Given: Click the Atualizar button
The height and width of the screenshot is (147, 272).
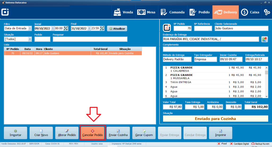Looking at the screenshot, I should [x=117, y=28].
